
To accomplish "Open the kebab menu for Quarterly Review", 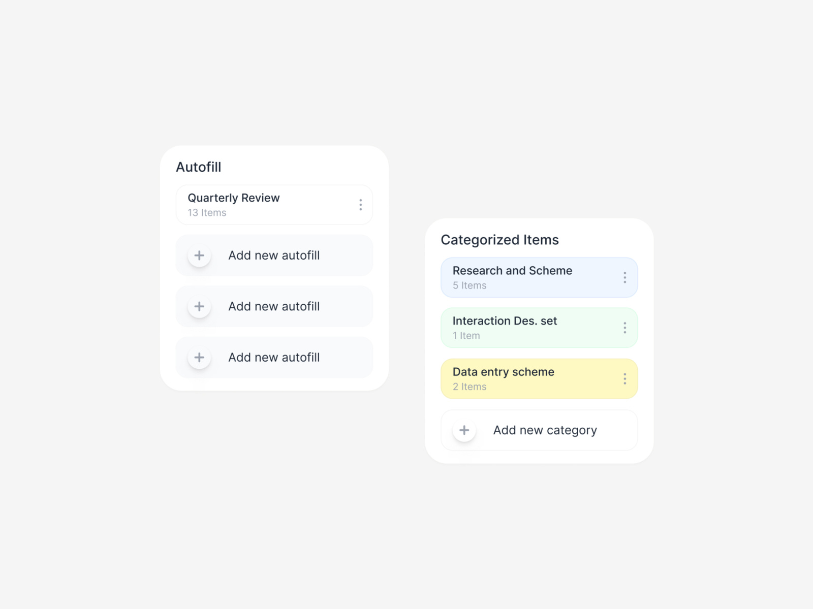I will pyautogui.click(x=361, y=205).
